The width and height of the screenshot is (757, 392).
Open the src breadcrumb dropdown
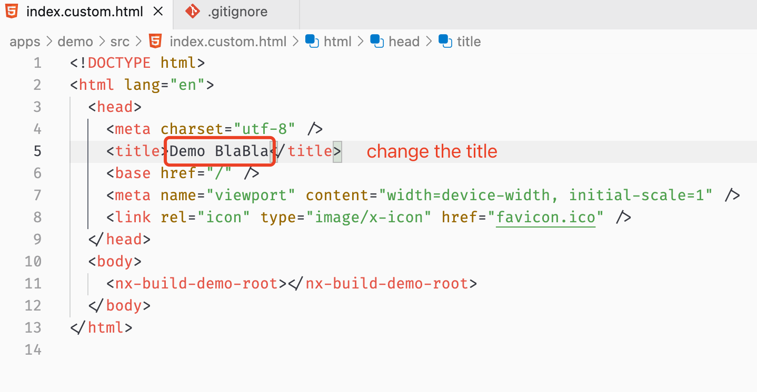pos(120,41)
